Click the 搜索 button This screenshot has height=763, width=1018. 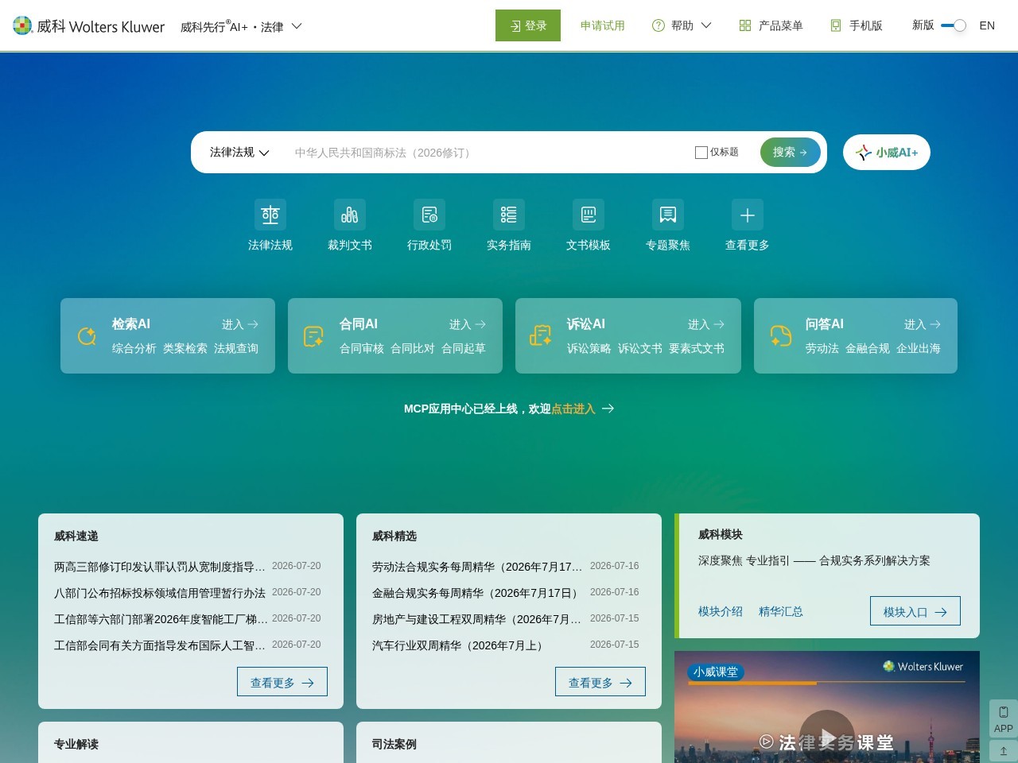click(x=791, y=153)
